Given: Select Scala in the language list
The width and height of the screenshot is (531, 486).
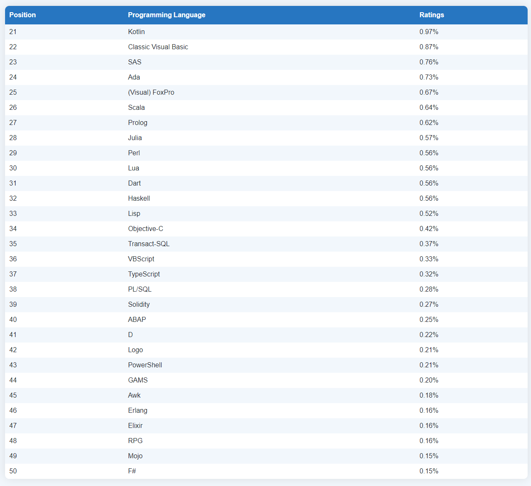Looking at the screenshot, I should 136,108.
